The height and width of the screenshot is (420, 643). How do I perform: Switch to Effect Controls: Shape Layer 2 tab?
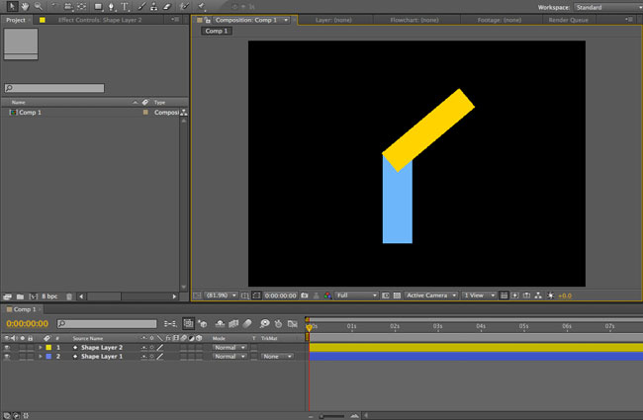coord(100,20)
